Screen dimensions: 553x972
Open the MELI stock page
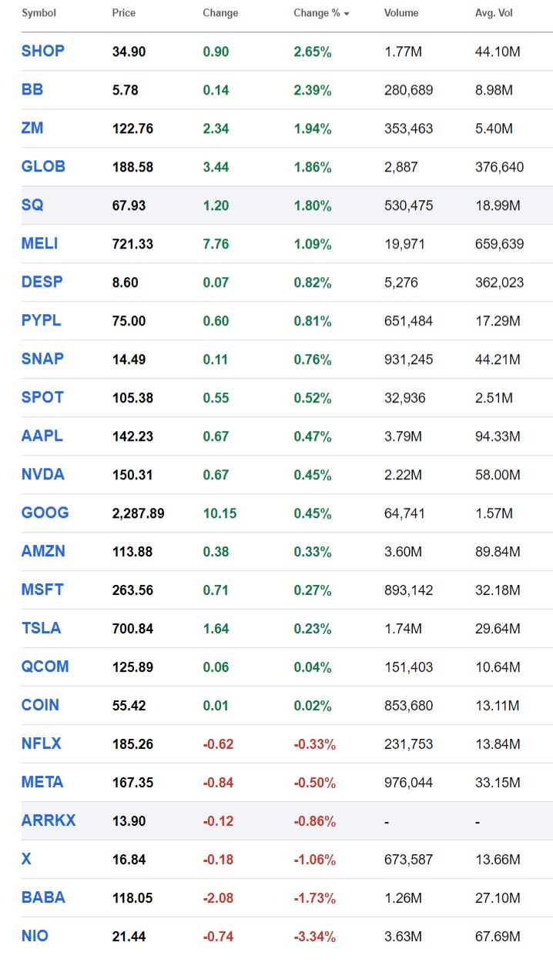pyautogui.click(x=40, y=244)
